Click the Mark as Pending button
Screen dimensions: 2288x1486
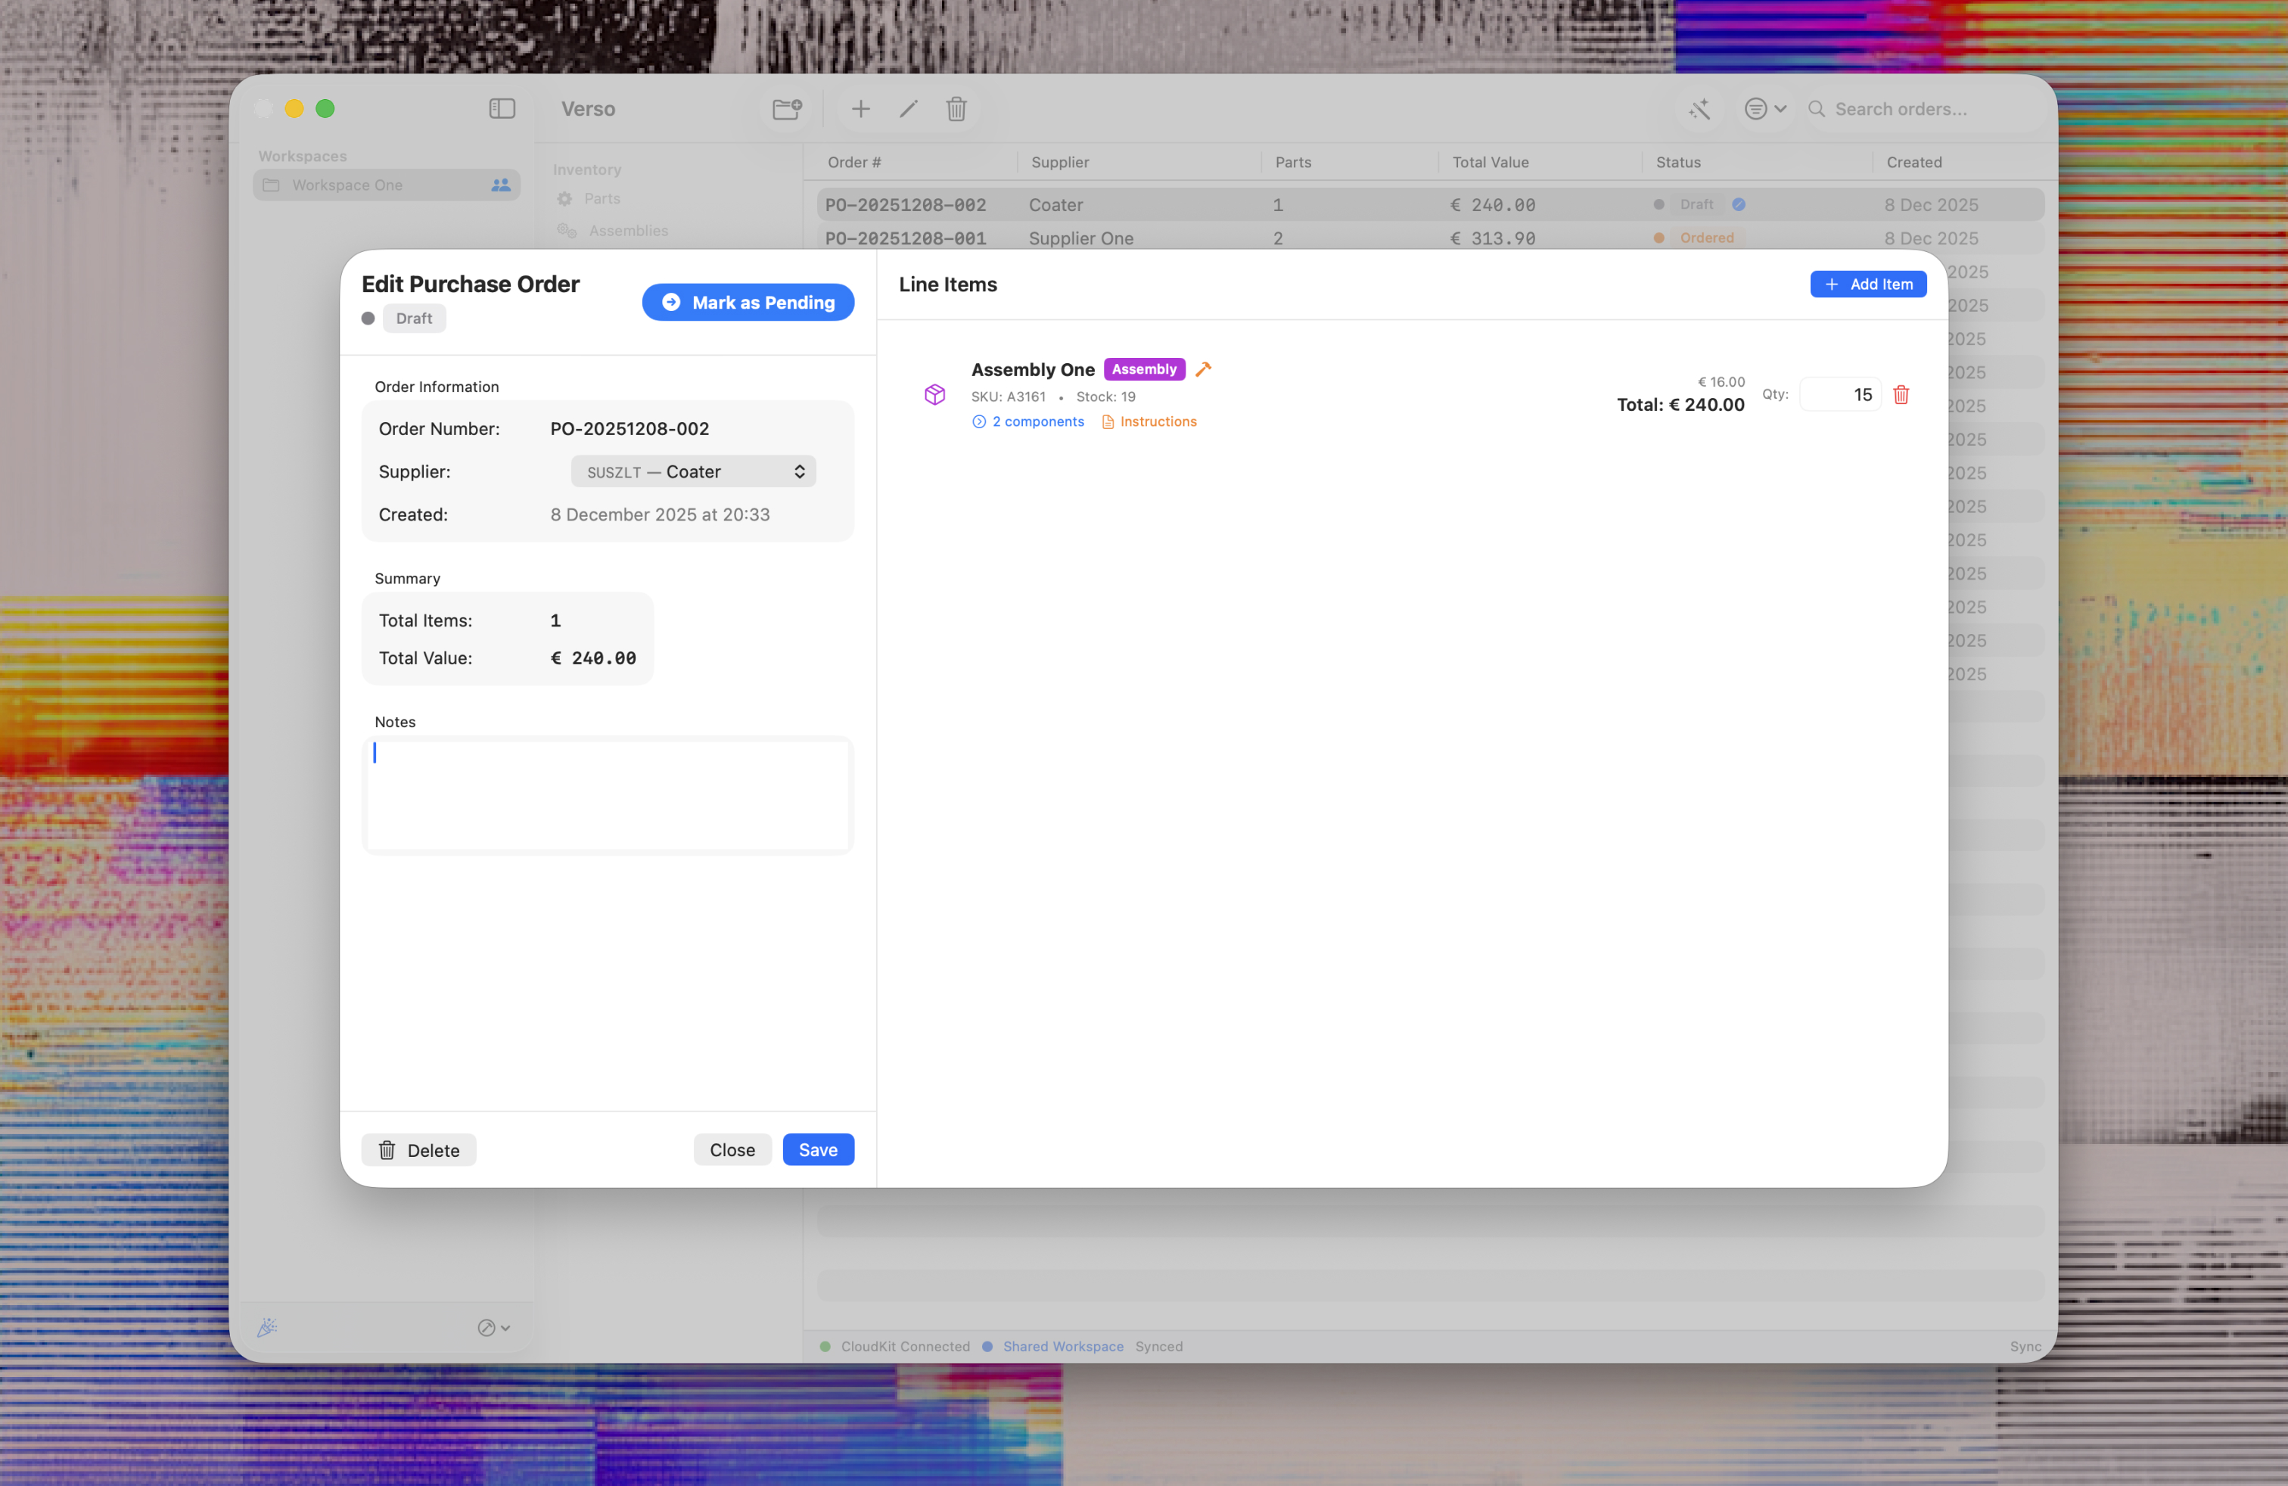[748, 302]
